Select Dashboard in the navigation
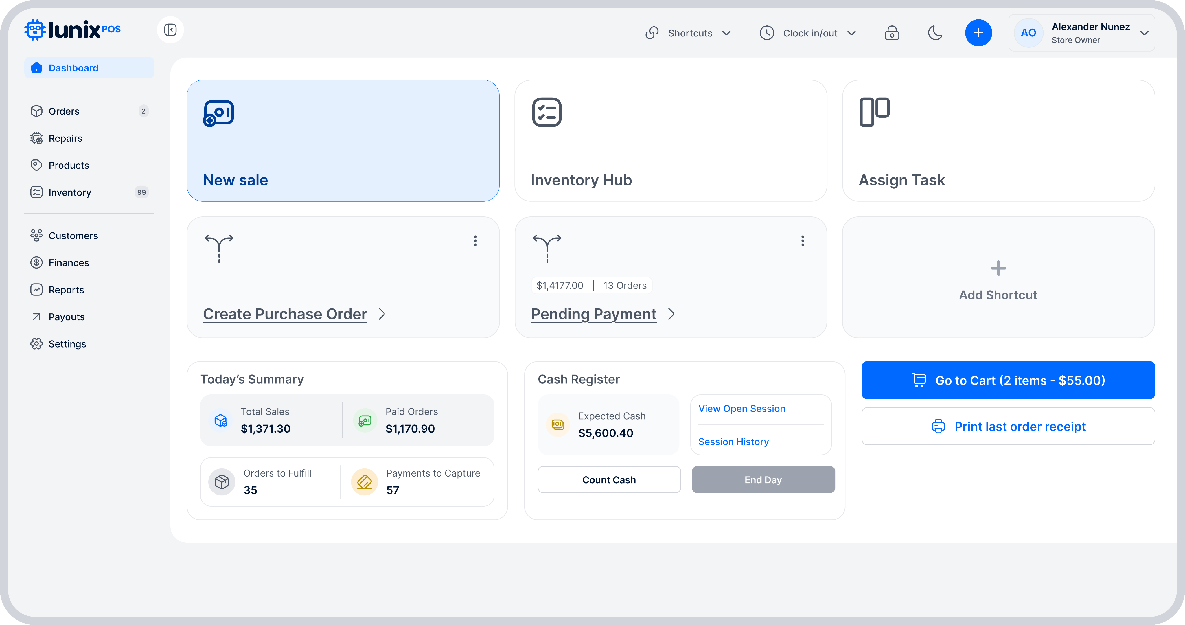 pos(73,68)
